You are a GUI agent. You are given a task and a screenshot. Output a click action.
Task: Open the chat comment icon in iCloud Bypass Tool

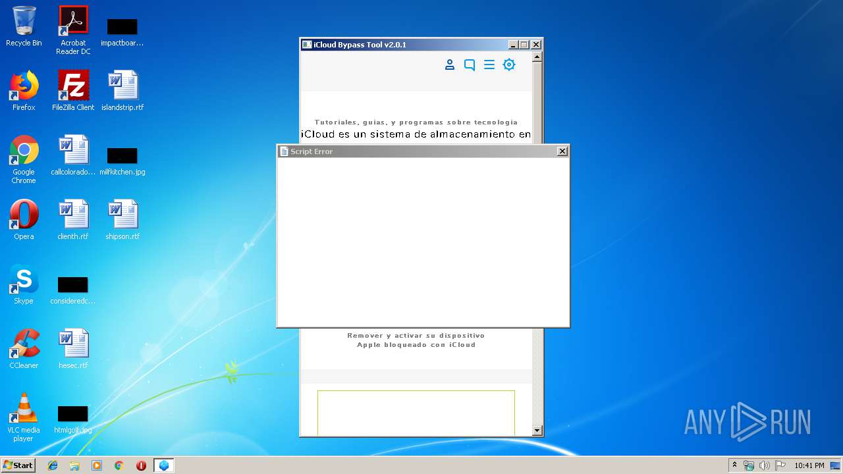tap(470, 65)
